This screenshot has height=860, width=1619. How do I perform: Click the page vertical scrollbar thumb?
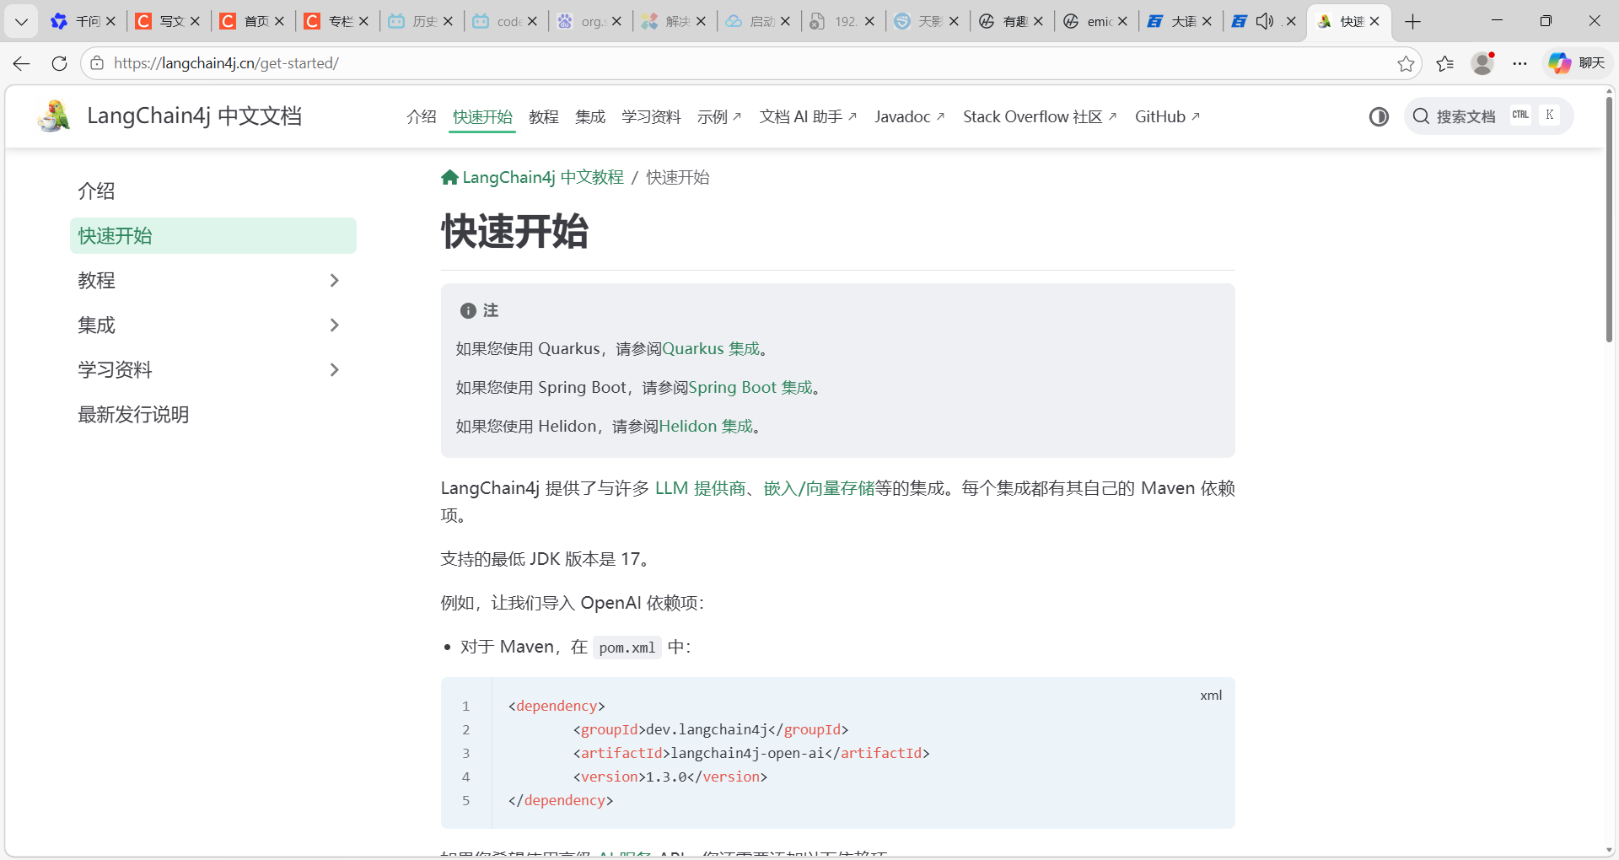click(1609, 219)
